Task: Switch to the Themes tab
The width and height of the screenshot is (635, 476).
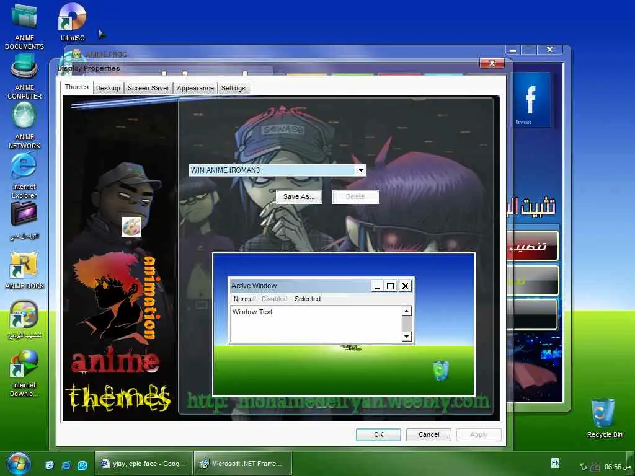Action: [x=76, y=87]
